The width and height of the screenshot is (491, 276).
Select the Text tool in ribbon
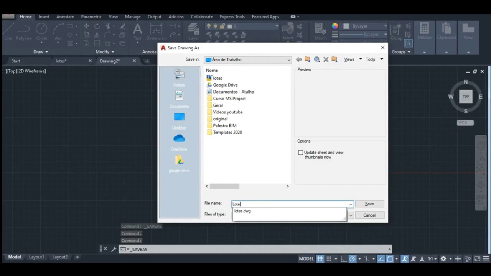(137, 31)
